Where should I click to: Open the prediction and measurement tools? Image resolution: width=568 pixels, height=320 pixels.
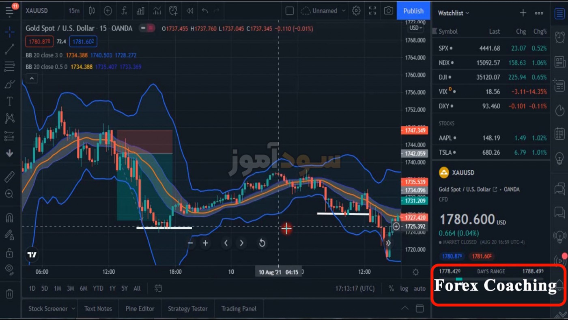click(9, 136)
